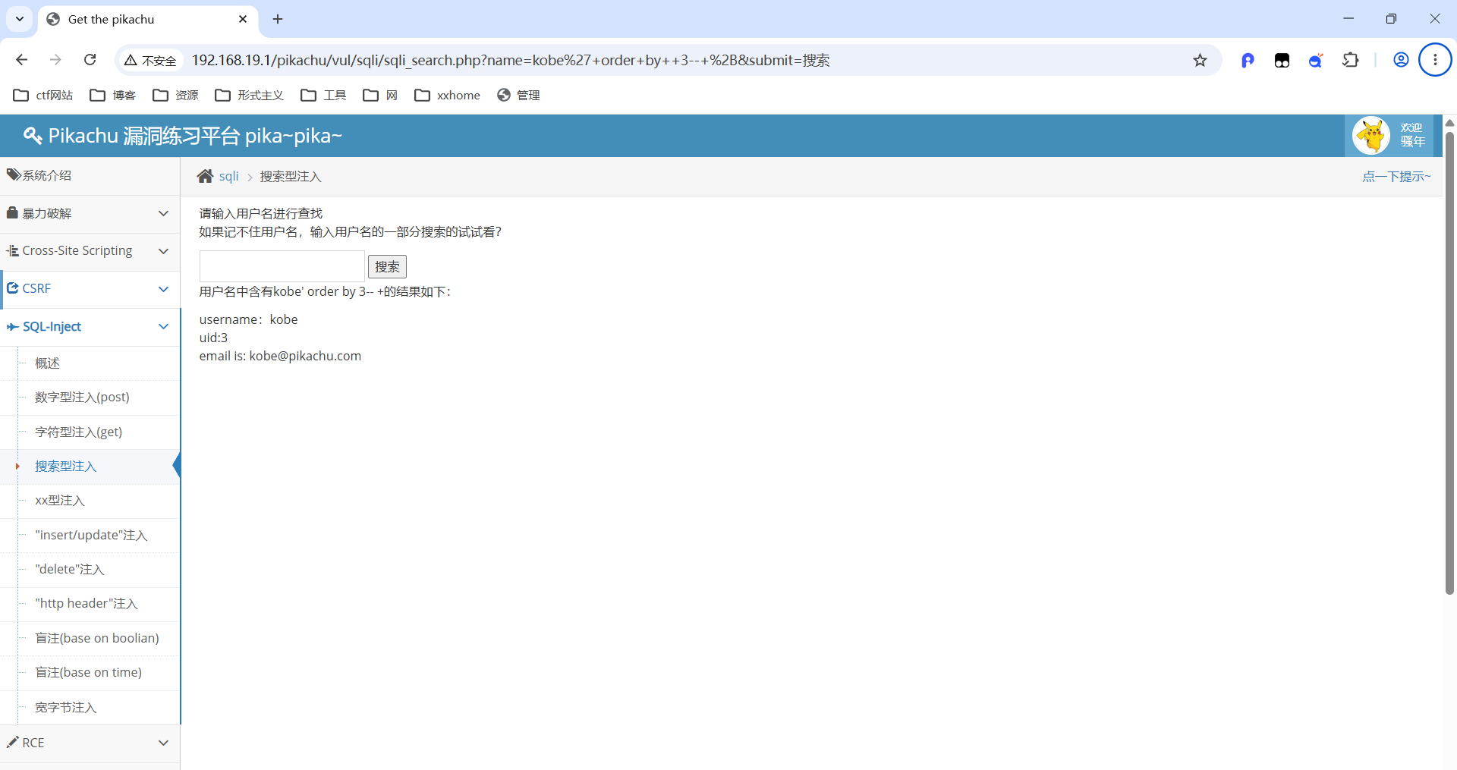This screenshot has height=770, width=1457.
Task: Expand the RCE sidebar section
Action: [x=90, y=743]
